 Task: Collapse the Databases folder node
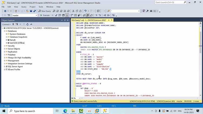5,31
